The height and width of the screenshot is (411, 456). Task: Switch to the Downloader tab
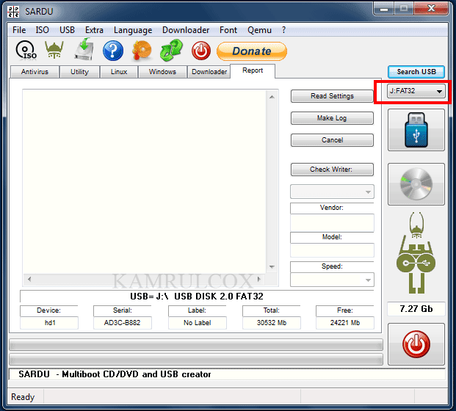(209, 72)
